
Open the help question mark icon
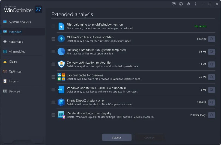pyautogui.click(x=195, y=4)
